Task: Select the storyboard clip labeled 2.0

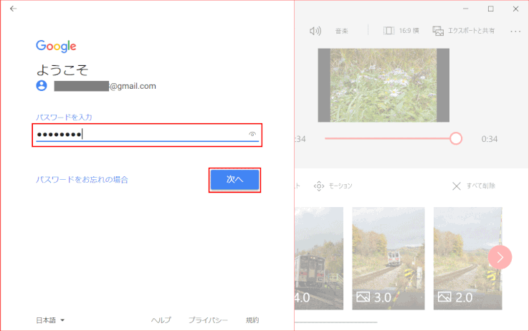Action: pos(467,259)
